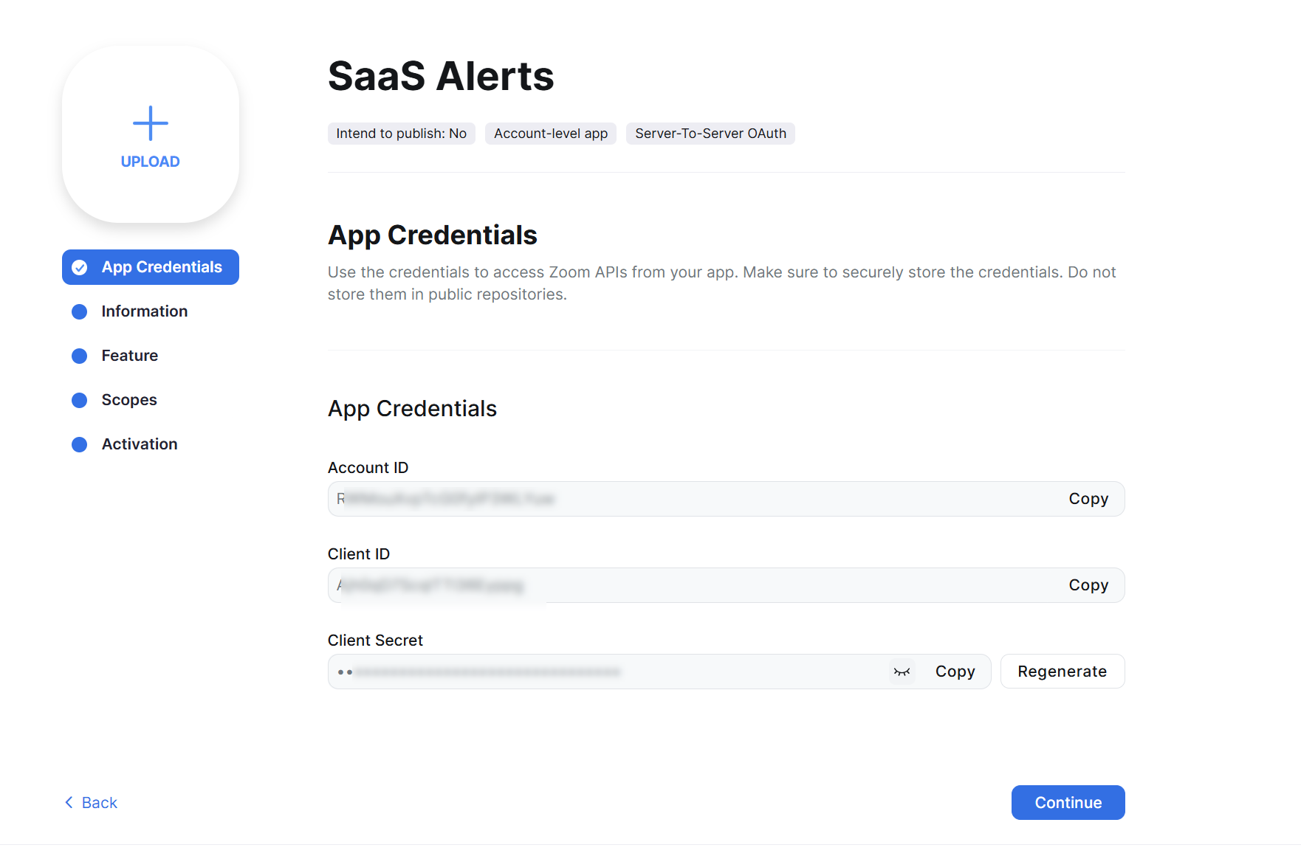This screenshot has width=1301, height=859.
Task: Click the blue dot beside Scopes
Action: pos(80,401)
